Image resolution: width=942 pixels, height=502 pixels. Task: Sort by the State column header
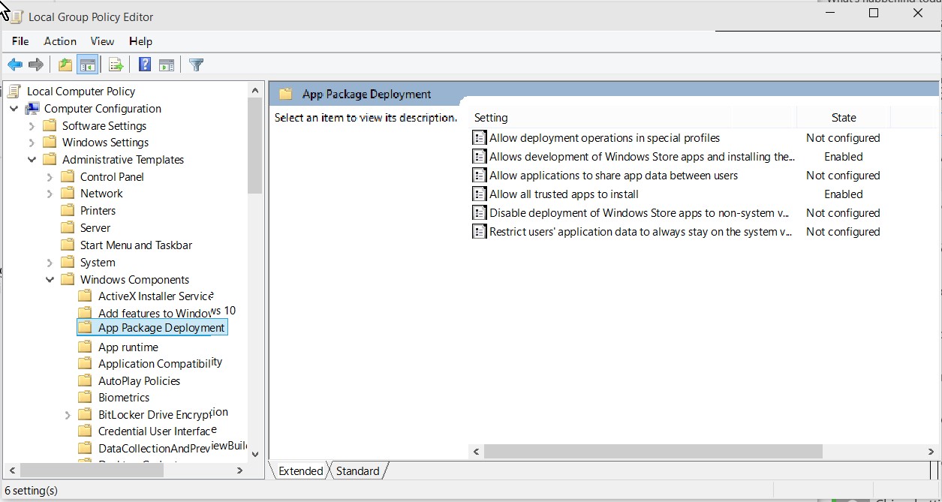(x=843, y=118)
